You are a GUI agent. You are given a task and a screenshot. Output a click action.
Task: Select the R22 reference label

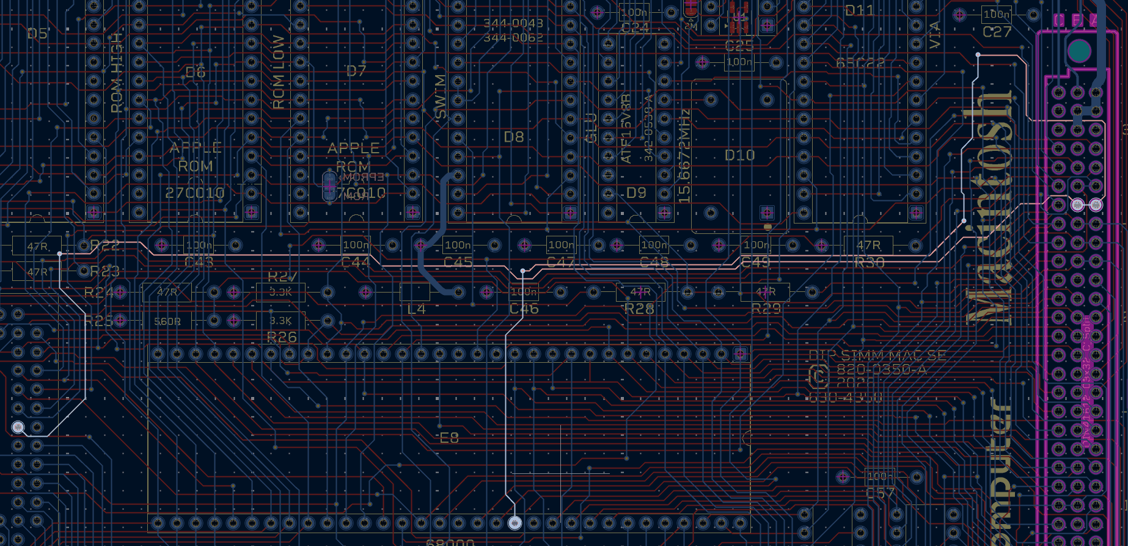105,246
